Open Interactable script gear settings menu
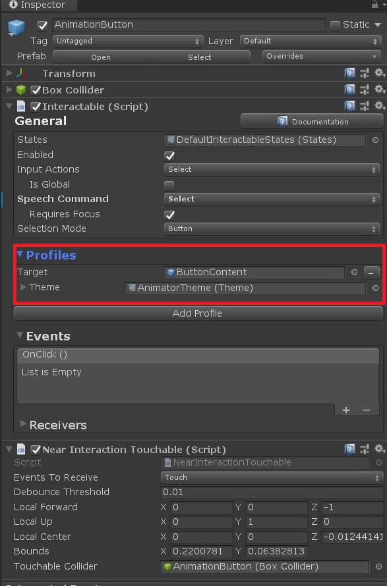This screenshot has height=586, width=387. pyautogui.click(x=380, y=106)
